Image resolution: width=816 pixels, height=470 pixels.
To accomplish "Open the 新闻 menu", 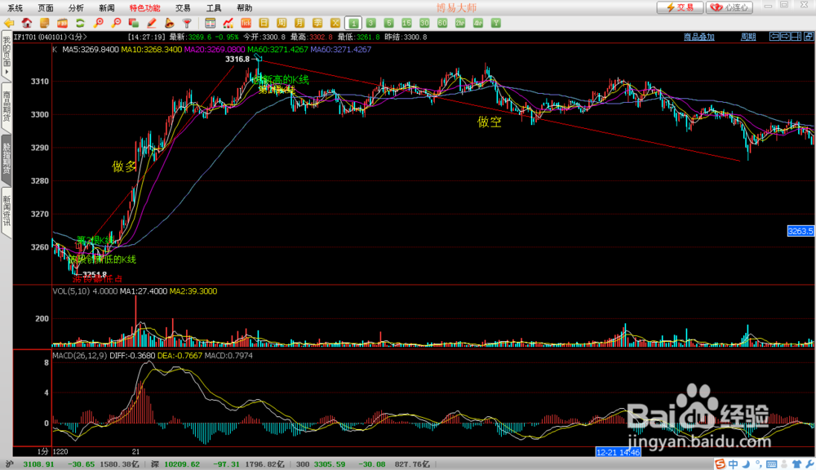I will click(107, 8).
